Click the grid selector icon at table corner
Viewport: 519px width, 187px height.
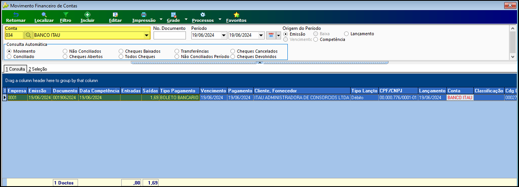[5, 90]
